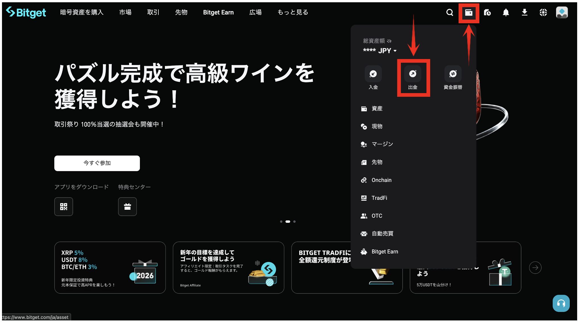Viewport: 580px width, 323px height.
Task: Open the 特典センター gift box button
Action: [127, 207]
